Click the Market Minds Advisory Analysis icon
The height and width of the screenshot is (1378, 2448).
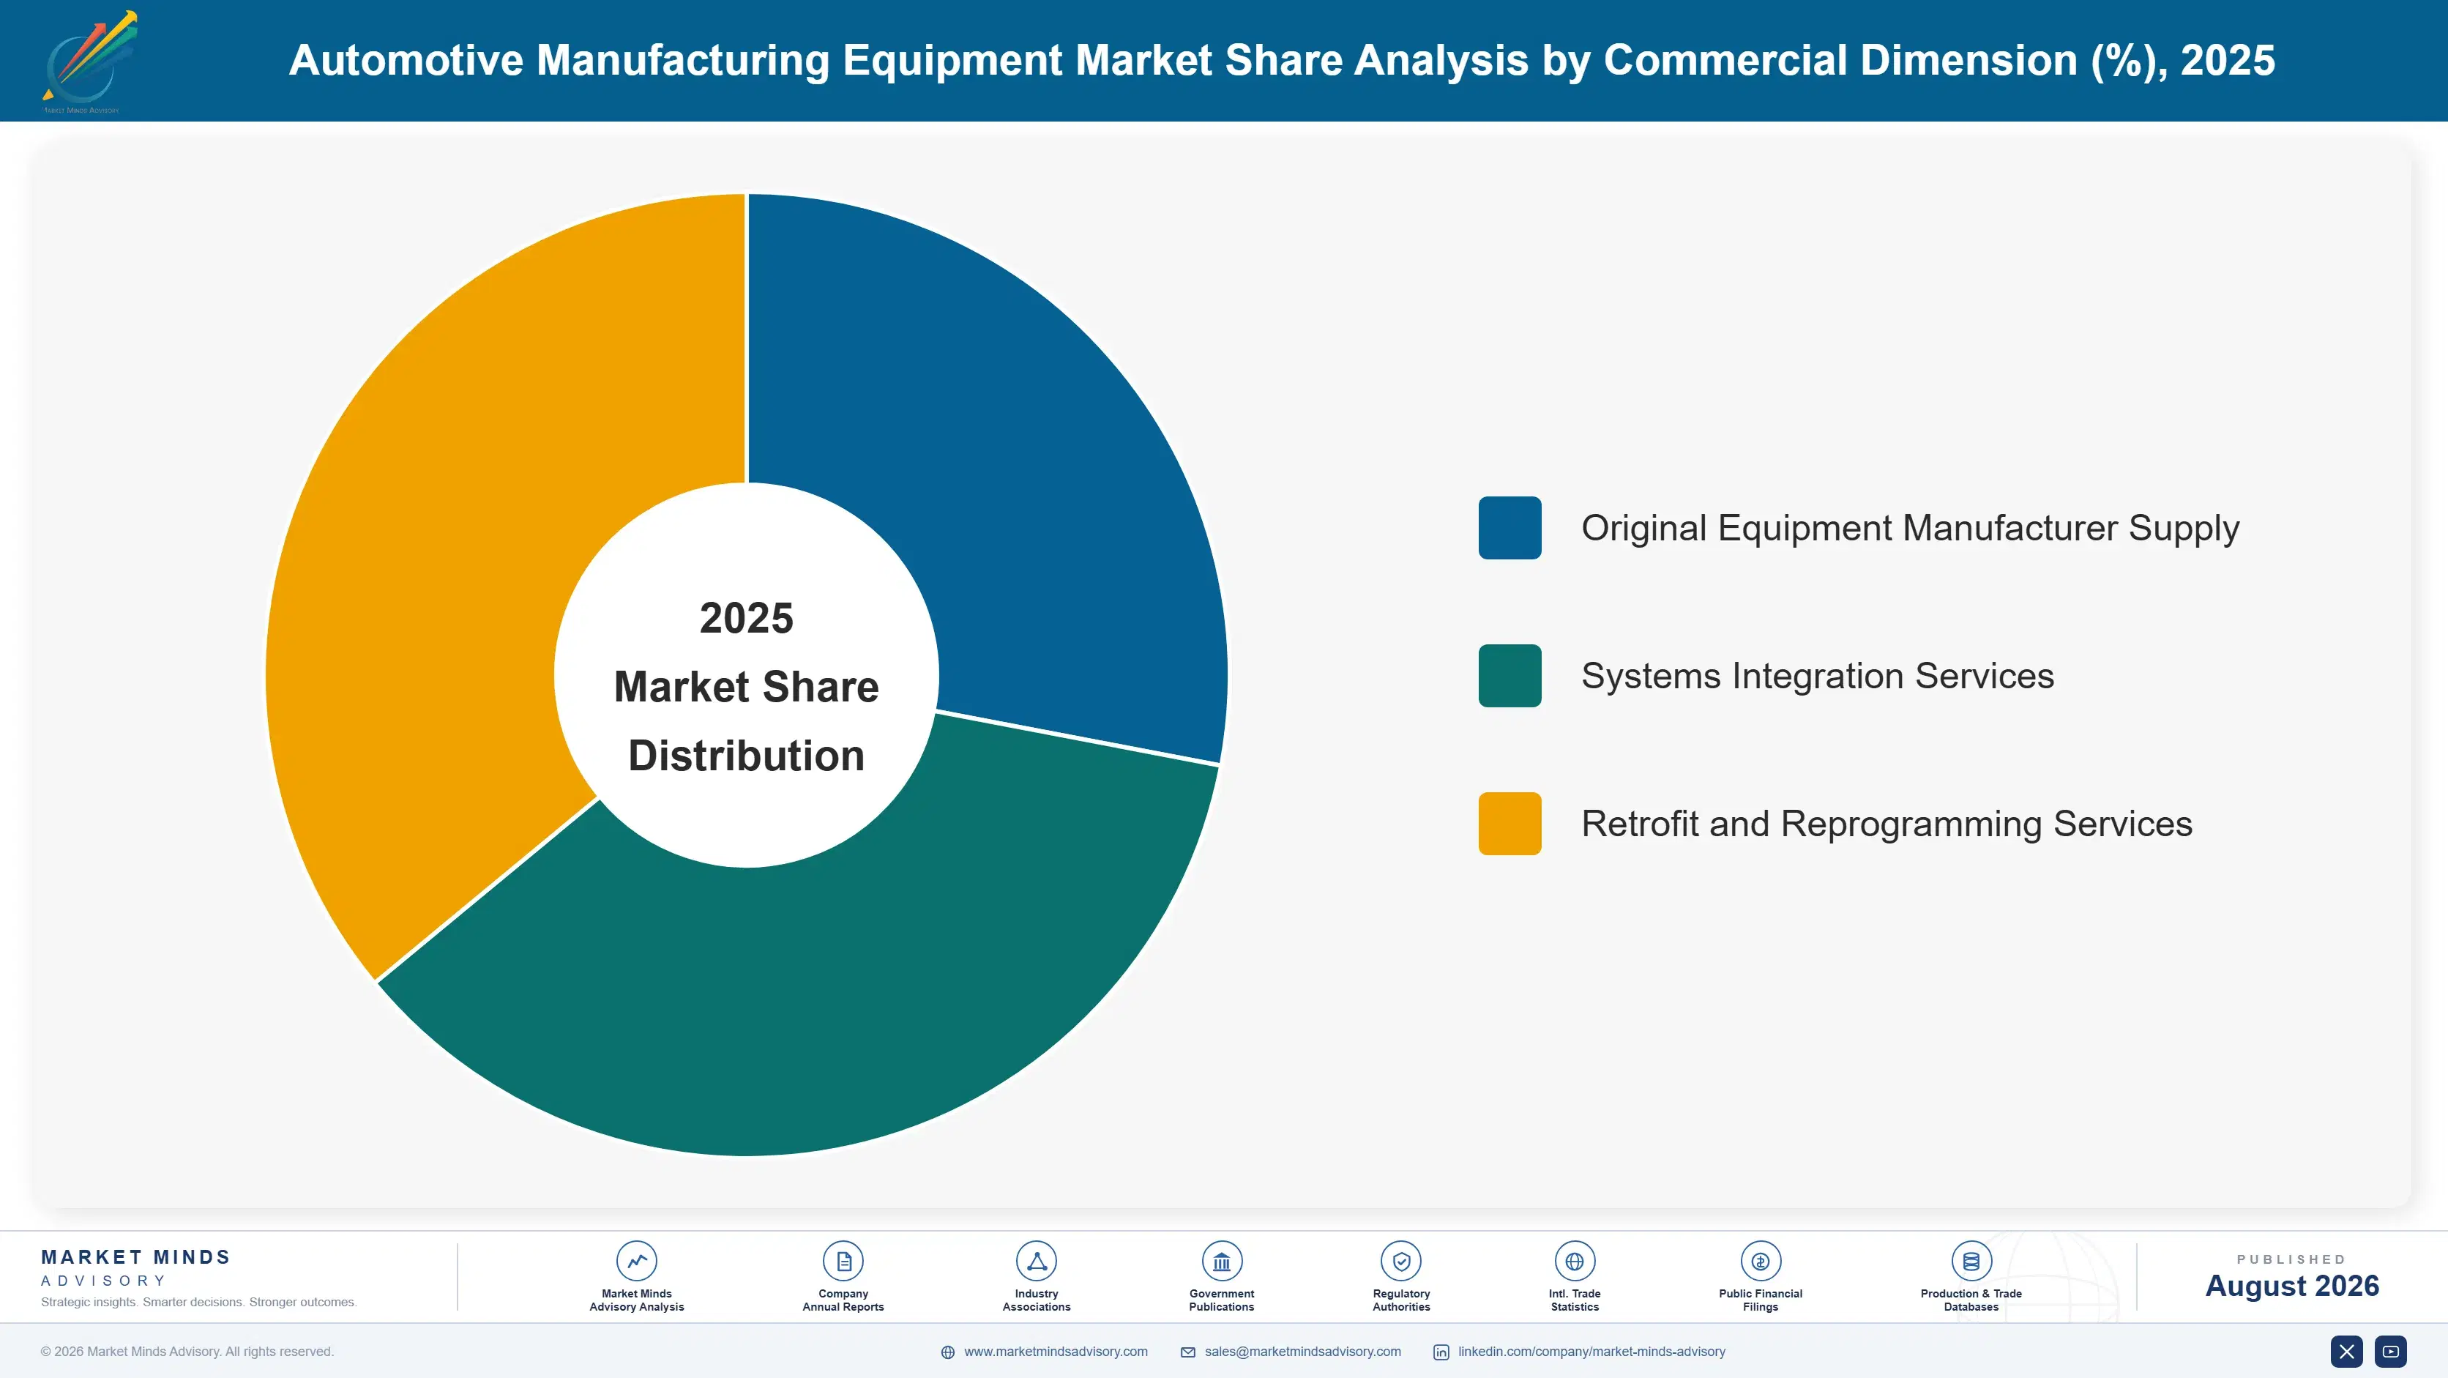[x=637, y=1261]
